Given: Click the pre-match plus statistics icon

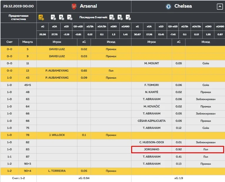Looking at the screenshot, I should tap(61, 17).
